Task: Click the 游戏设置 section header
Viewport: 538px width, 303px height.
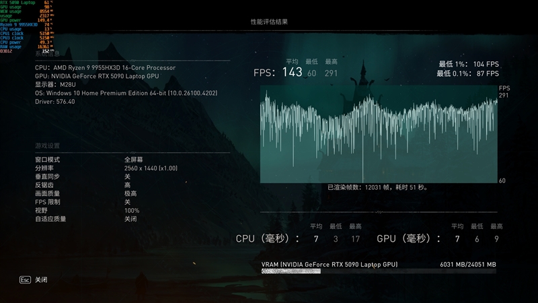Action: (47, 145)
